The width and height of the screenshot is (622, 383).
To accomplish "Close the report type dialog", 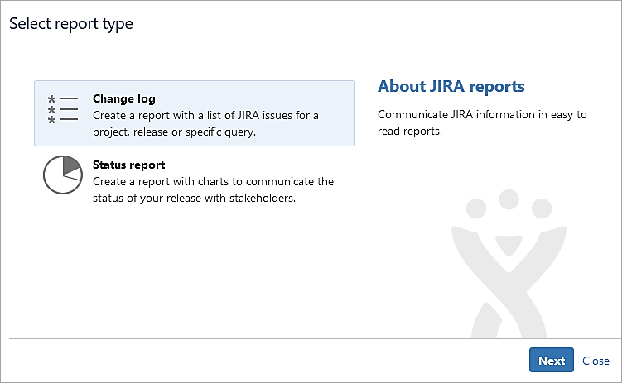I will click(595, 361).
